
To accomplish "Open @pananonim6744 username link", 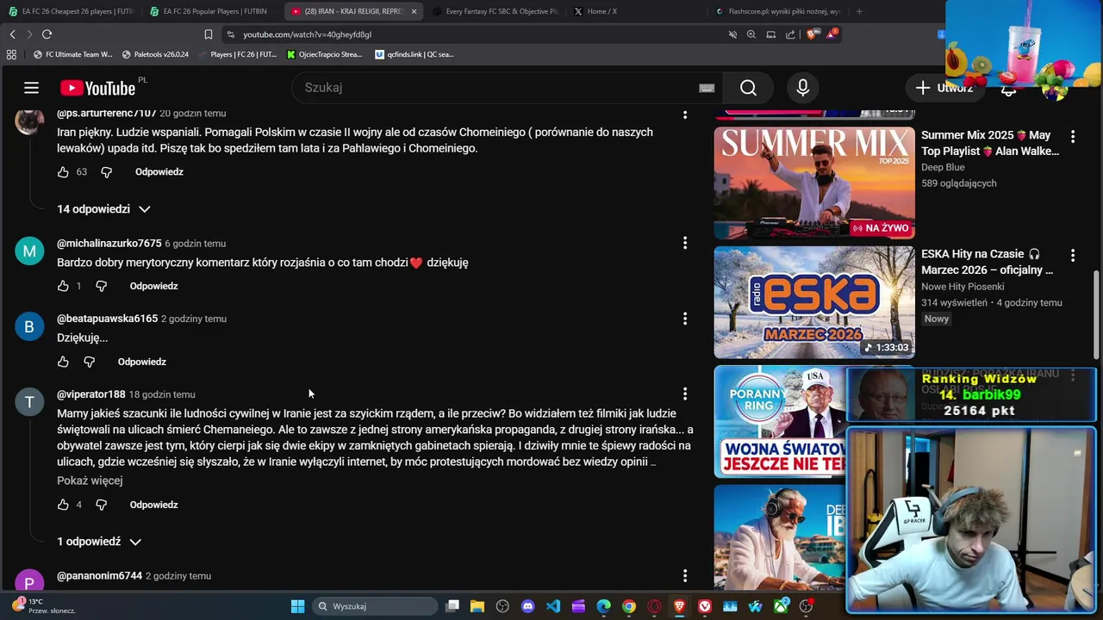I will click(99, 575).
